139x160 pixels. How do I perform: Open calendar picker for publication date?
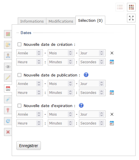coord(112,92)
